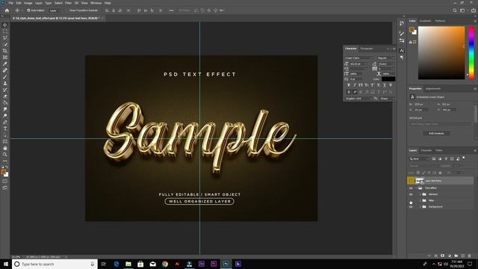Select the Eyedropper tool
This screenshot has width=478, height=269.
click(5, 64)
